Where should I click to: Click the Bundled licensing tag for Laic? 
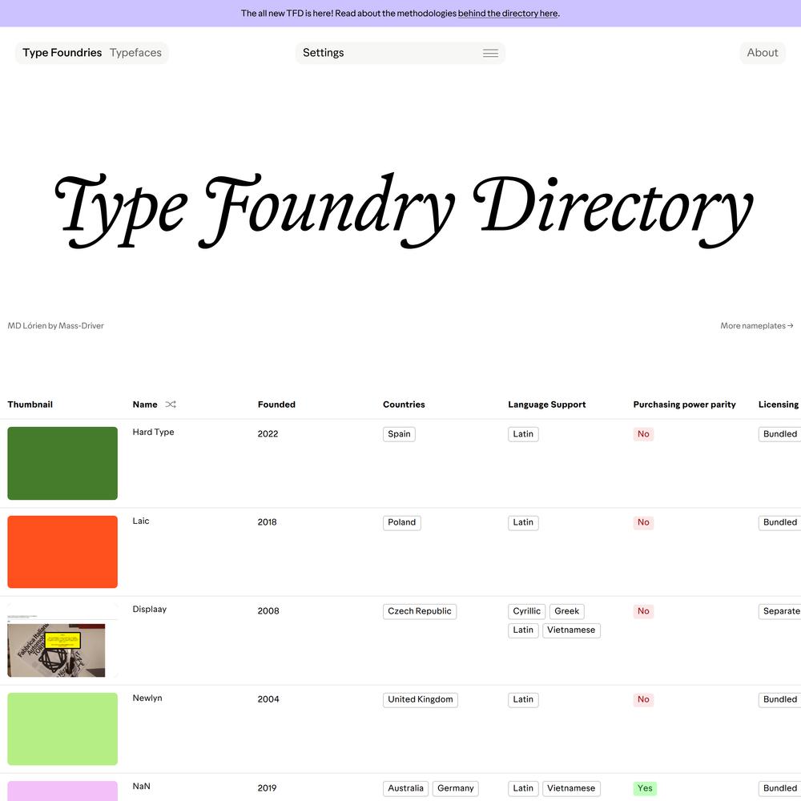click(x=780, y=522)
